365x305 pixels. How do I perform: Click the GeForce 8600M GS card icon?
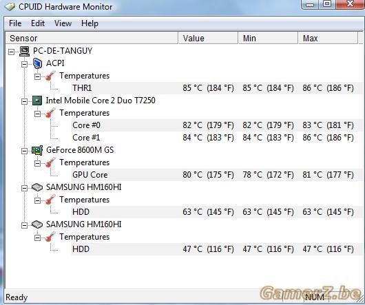click(37, 150)
